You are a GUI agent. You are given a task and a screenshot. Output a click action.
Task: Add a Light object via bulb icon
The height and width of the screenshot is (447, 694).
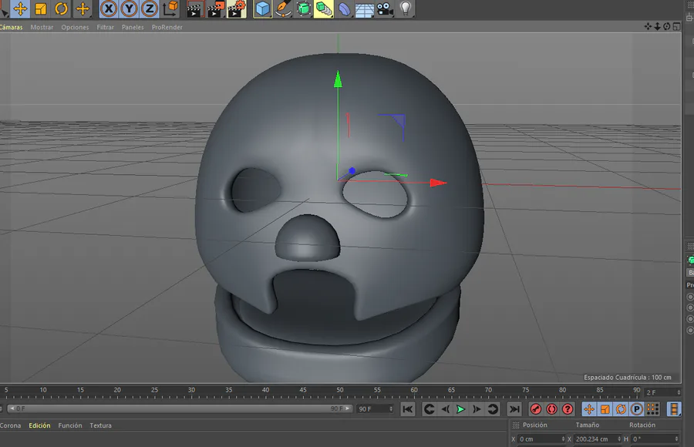pos(405,9)
